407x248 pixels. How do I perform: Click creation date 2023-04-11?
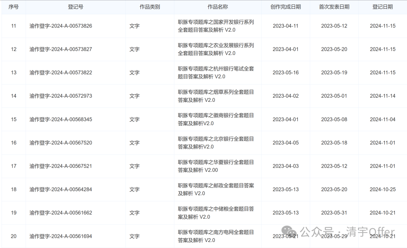[286, 26]
